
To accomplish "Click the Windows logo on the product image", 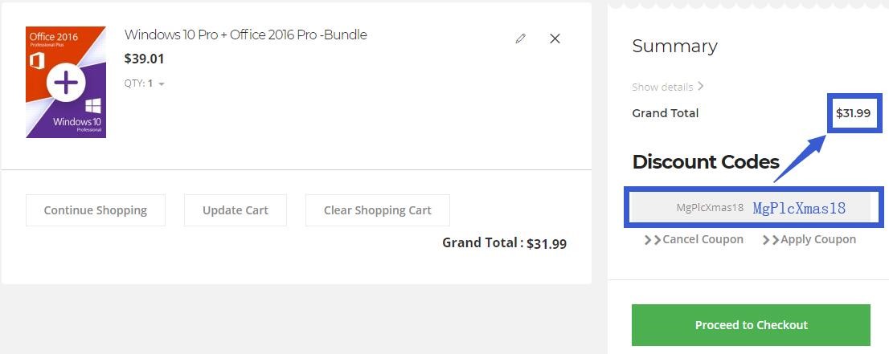I will [x=92, y=107].
